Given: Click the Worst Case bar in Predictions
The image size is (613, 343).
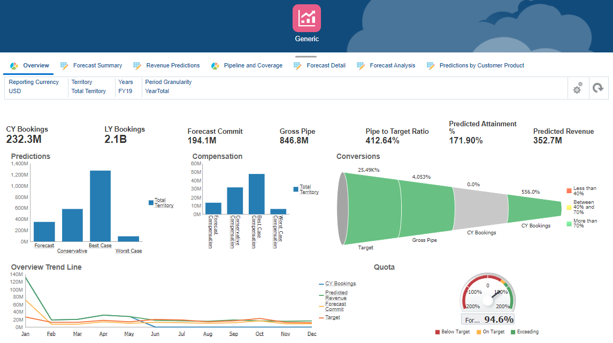Looking at the screenshot, I should tap(128, 239).
